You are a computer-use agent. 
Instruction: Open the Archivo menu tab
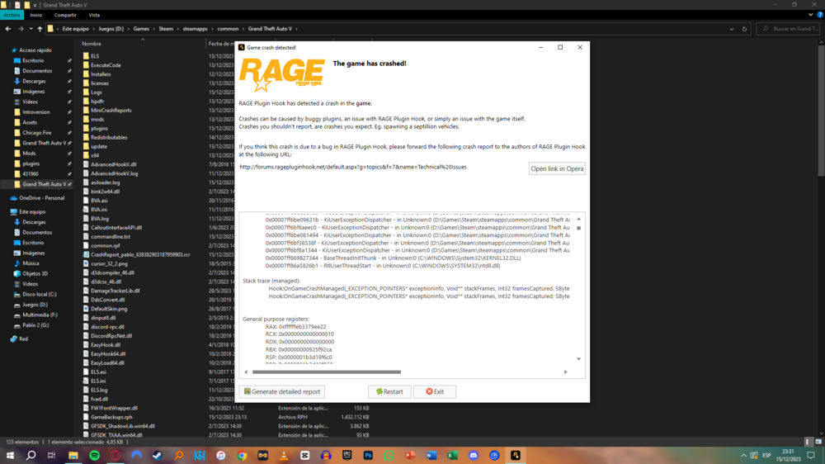tap(12, 15)
